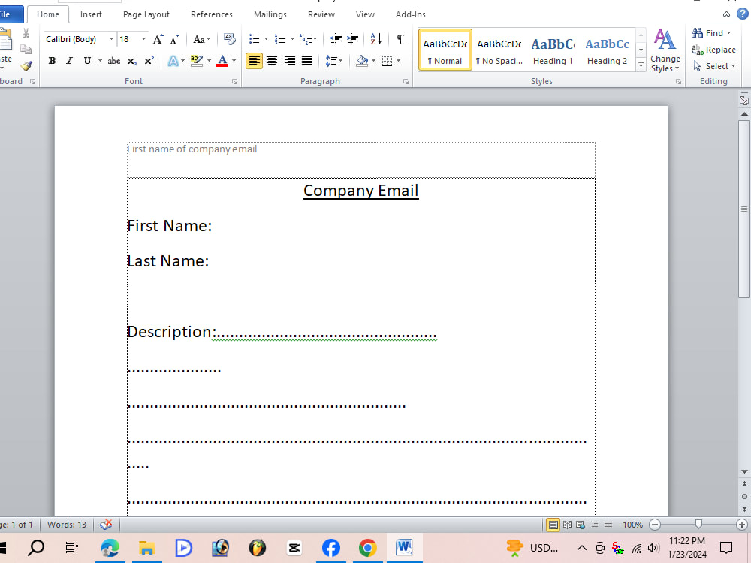Toggle Subscript formatting

pos(131,61)
